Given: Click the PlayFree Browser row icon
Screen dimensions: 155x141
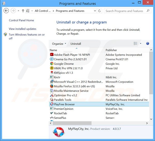Looking at the screenshot, I should 52,104.
